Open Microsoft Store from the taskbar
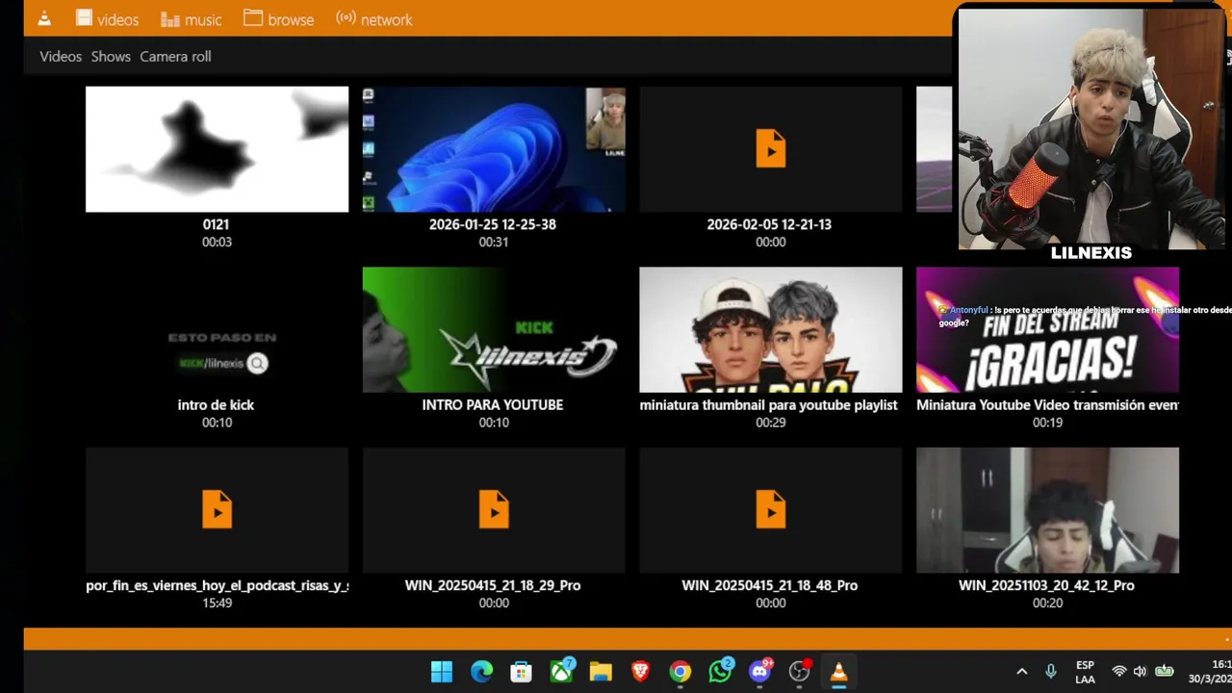This screenshot has width=1232, height=693. [x=521, y=672]
